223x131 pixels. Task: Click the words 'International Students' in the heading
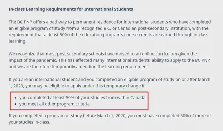pyautogui.click(x=109, y=9)
